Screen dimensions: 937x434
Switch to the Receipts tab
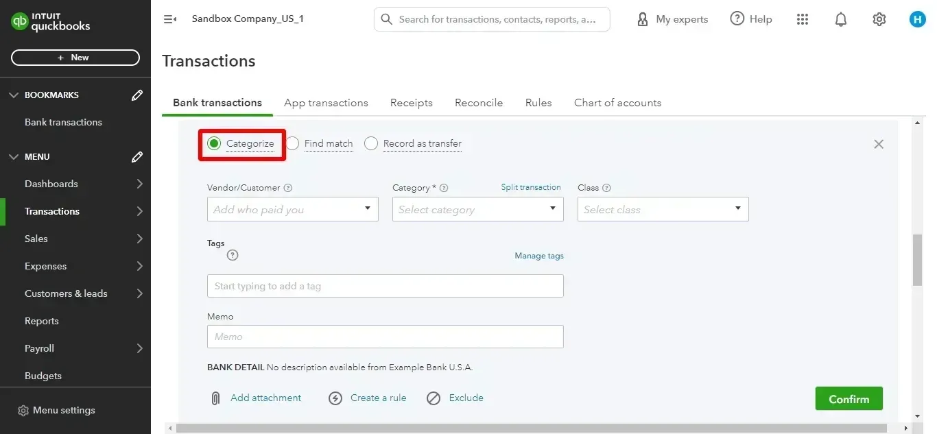tap(412, 103)
